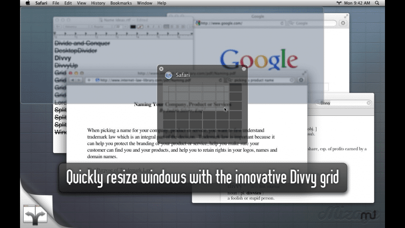Clear the Dictionary 'Divvy' search field

[x=369, y=103]
